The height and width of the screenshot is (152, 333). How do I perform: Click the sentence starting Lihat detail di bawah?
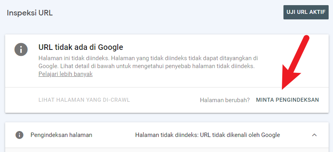[157, 66]
